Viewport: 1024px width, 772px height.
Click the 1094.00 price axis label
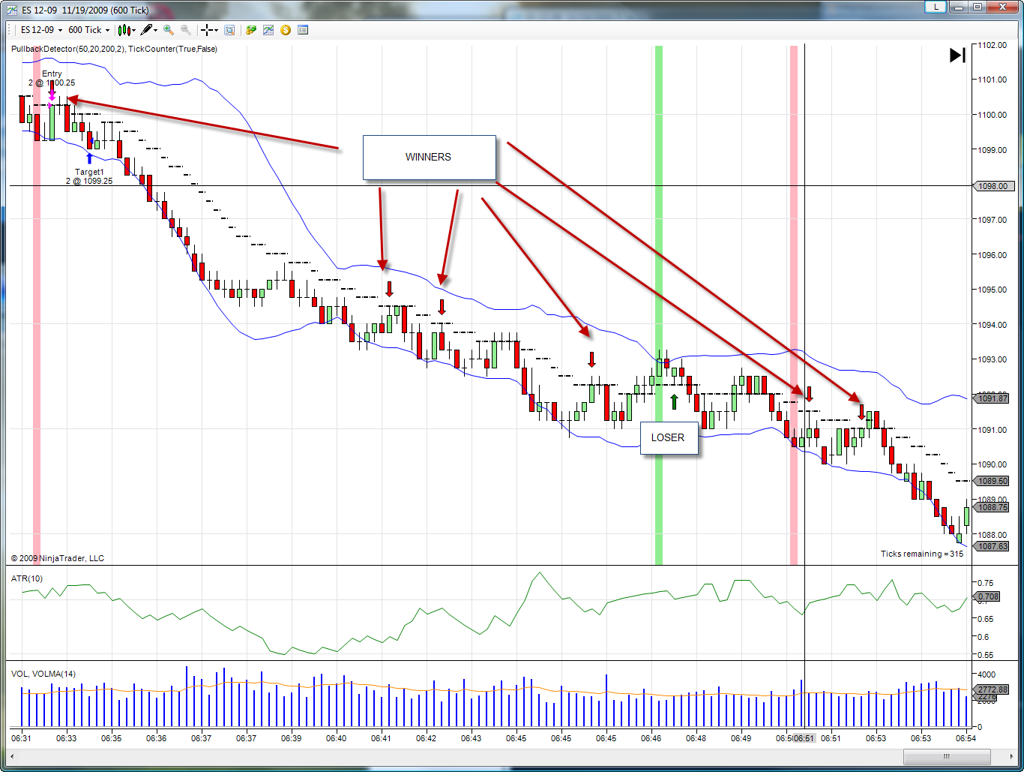click(993, 325)
